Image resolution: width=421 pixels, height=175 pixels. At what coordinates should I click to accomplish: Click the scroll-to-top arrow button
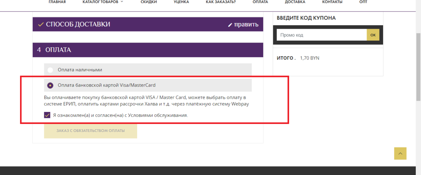point(400,153)
